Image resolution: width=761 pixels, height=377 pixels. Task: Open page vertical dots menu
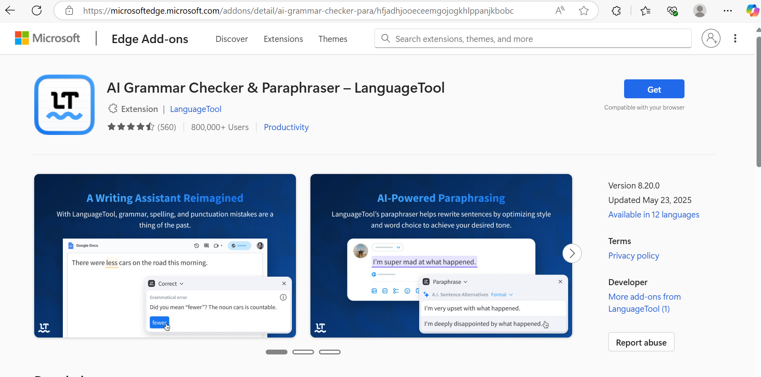[735, 38]
